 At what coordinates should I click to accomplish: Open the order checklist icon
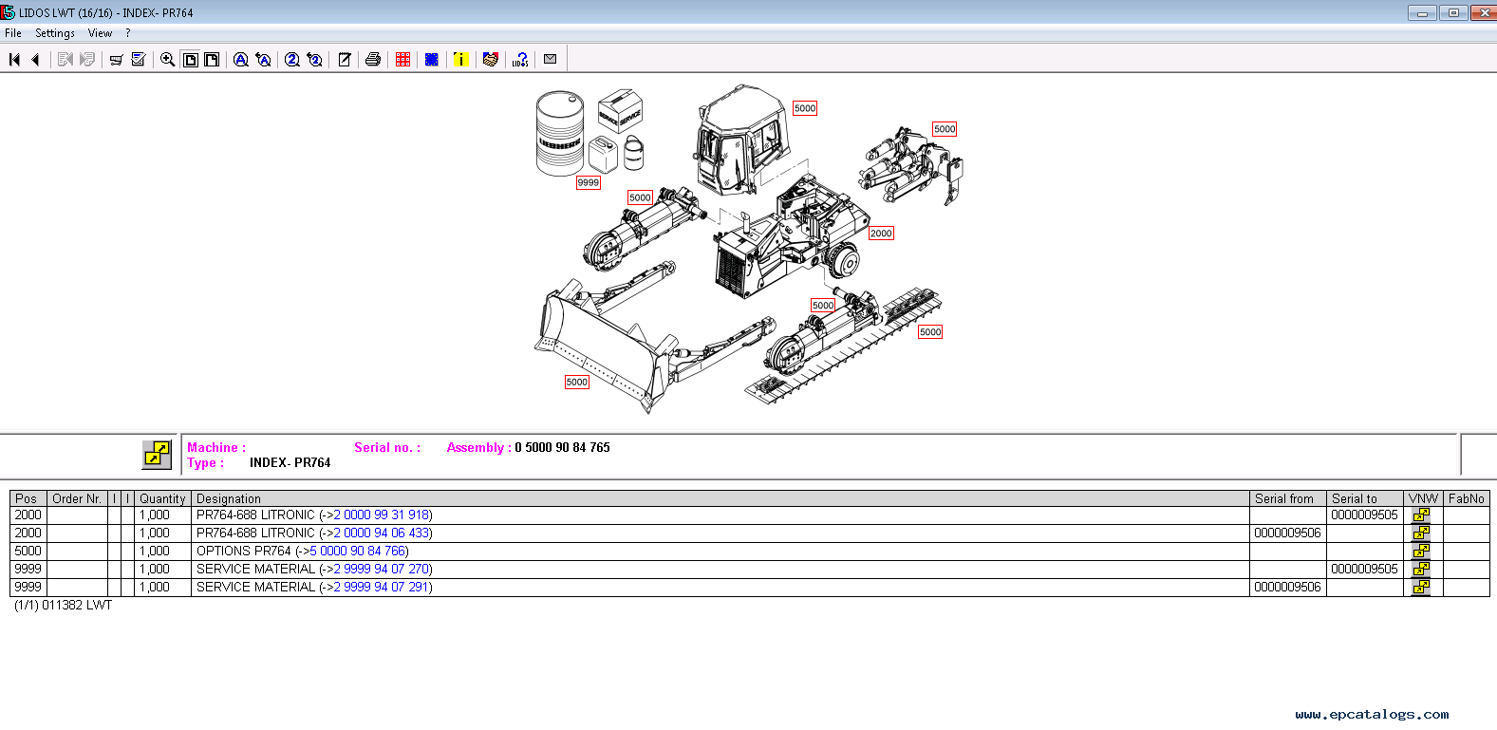139,59
